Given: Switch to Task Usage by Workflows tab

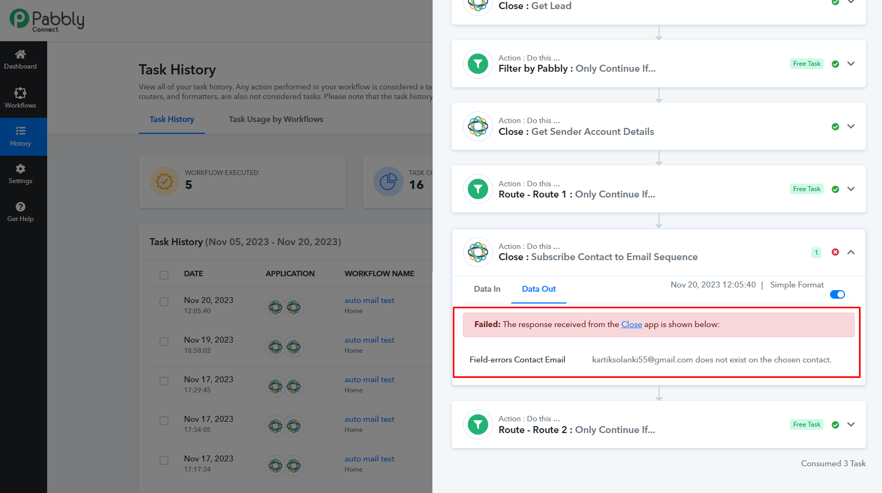Looking at the screenshot, I should coord(276,119).
